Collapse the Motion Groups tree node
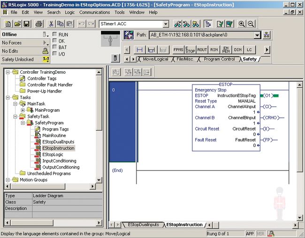305x238 pixels. tap(8, 180)
